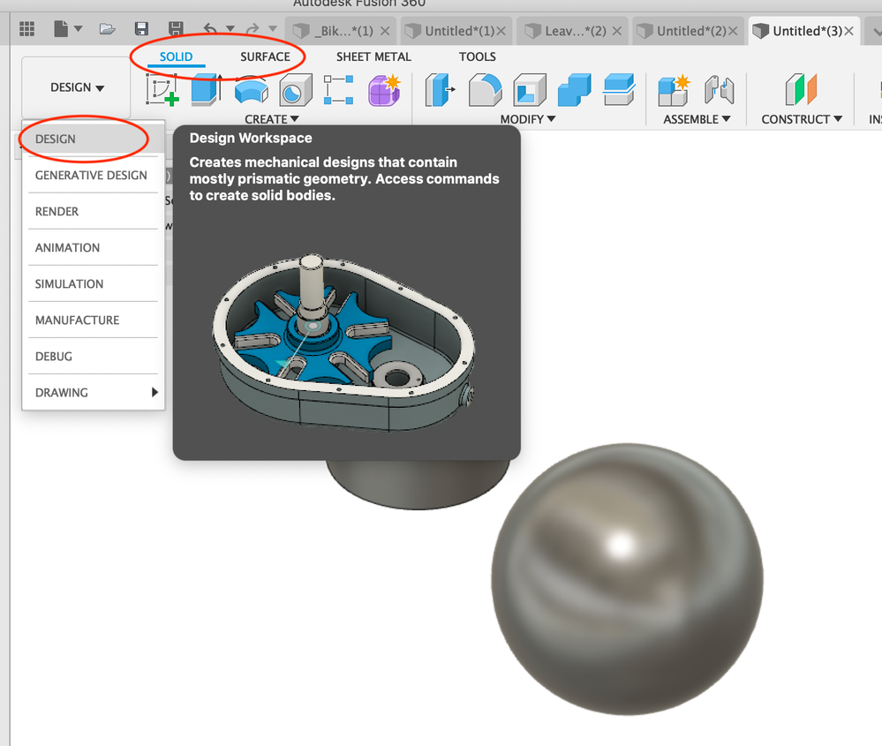Select the Revolve tool icon
Image resolution: width=882 pixels, height=746 pixels.
[251, 90]
